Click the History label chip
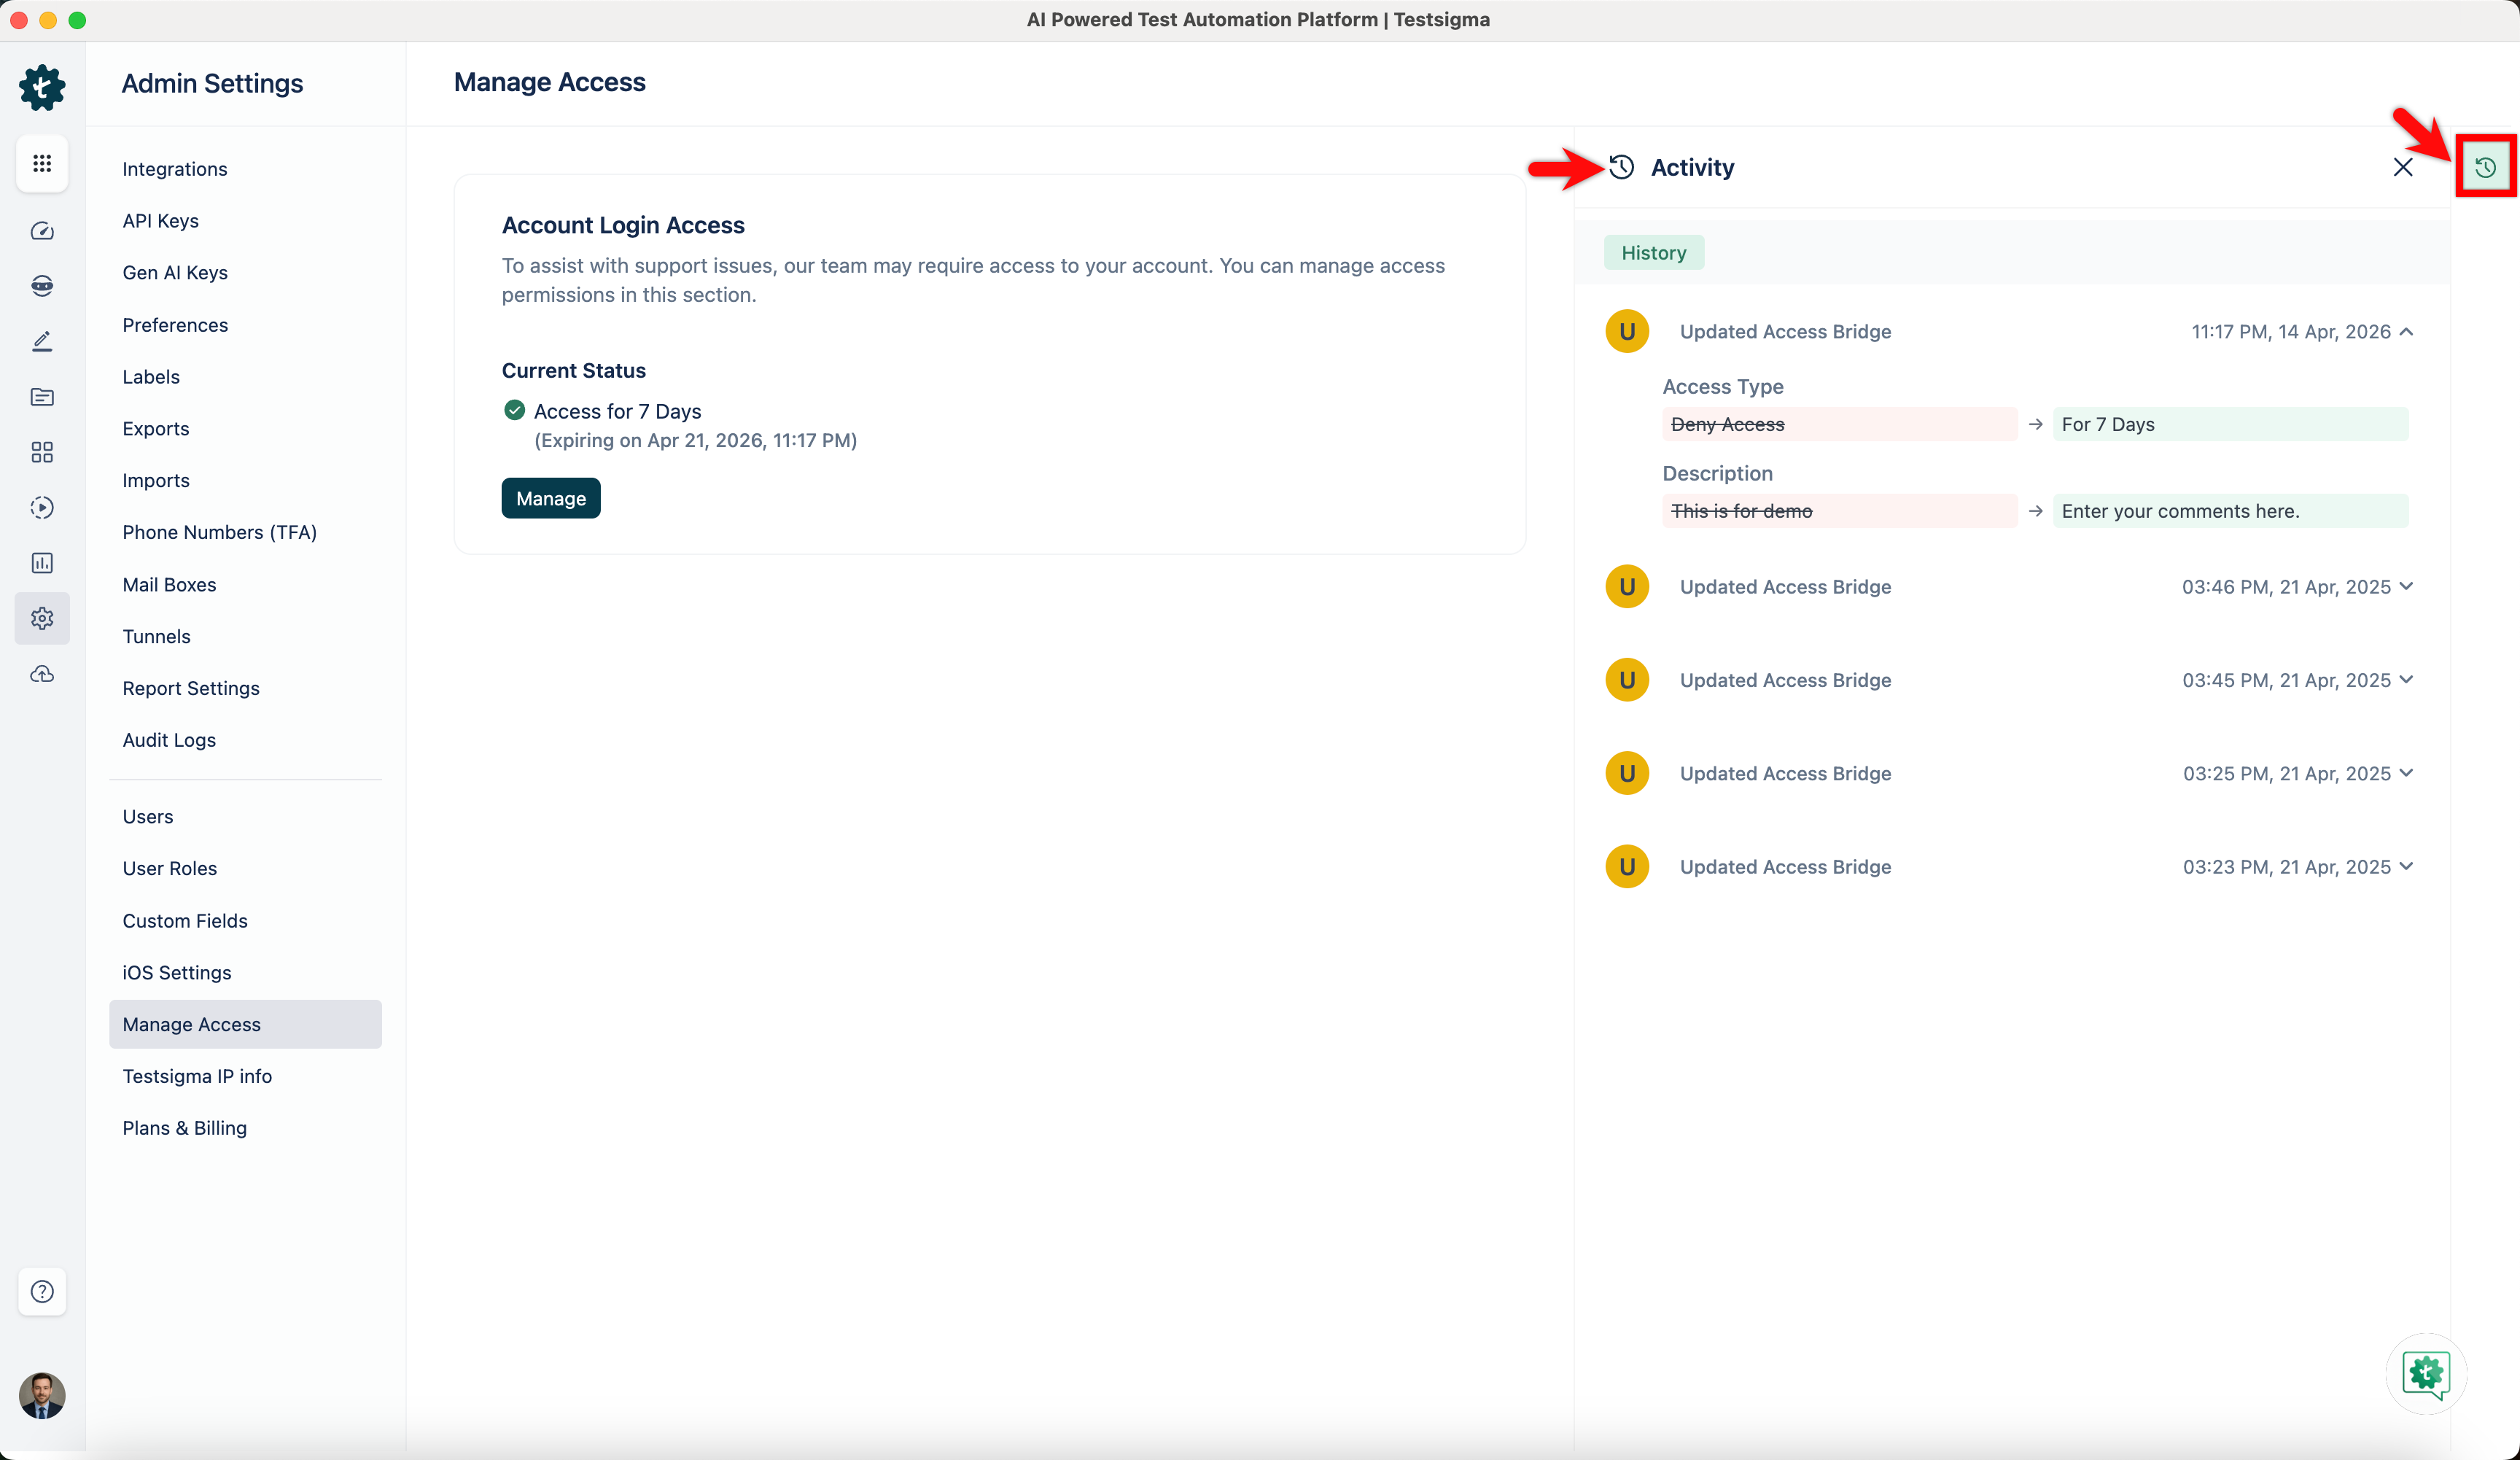This screenshot has height=1460, width=2520. [x=1653, y=252]
